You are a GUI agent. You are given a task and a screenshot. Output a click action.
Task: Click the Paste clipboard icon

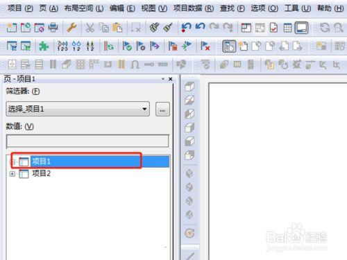[117, 28]
